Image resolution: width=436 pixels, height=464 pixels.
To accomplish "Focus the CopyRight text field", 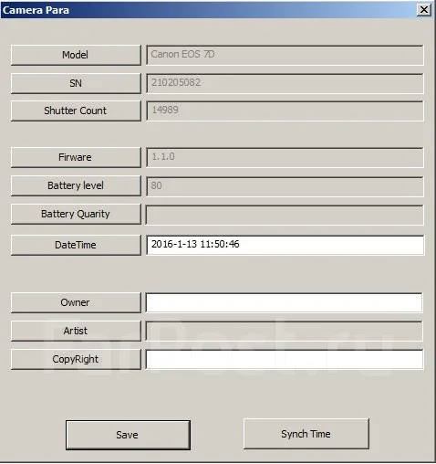I will [284, 359].
